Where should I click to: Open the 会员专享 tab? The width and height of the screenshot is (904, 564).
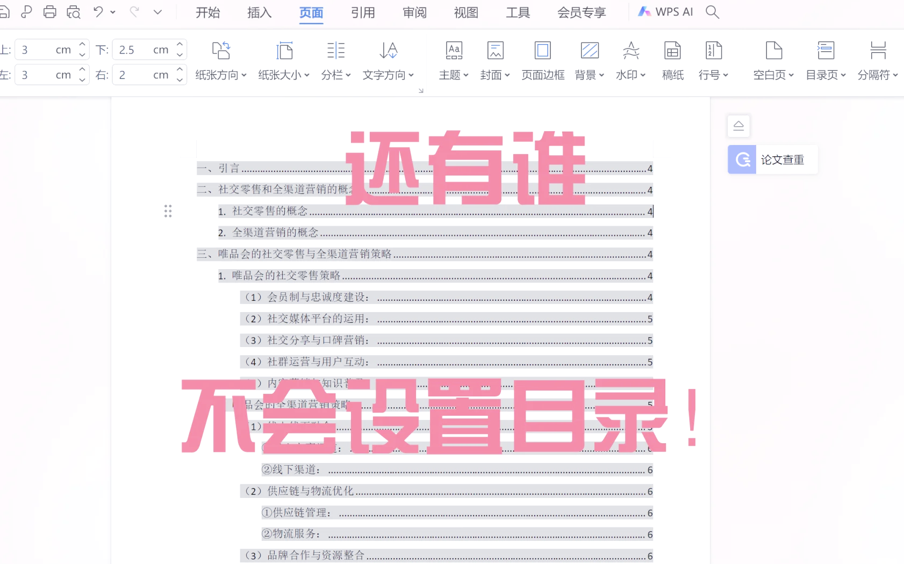point(582,12)
